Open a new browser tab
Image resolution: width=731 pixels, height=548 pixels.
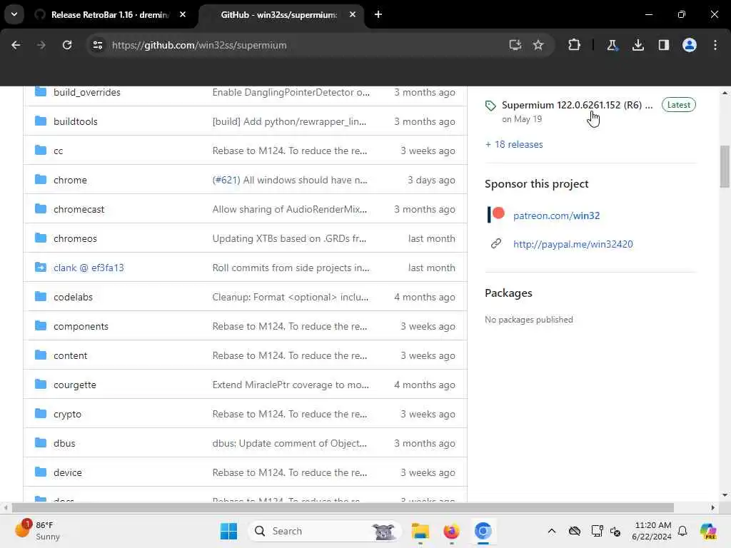coord(378,14)
